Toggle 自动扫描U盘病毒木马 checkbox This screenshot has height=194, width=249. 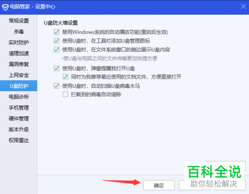pyautogui.click(x=57, y=86)
